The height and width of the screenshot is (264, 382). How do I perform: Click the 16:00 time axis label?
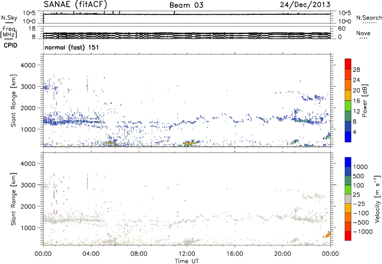pyautogui.click(x=234, y=254)
